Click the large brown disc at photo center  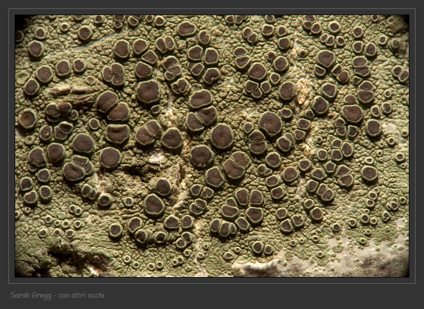pos(222,136)
